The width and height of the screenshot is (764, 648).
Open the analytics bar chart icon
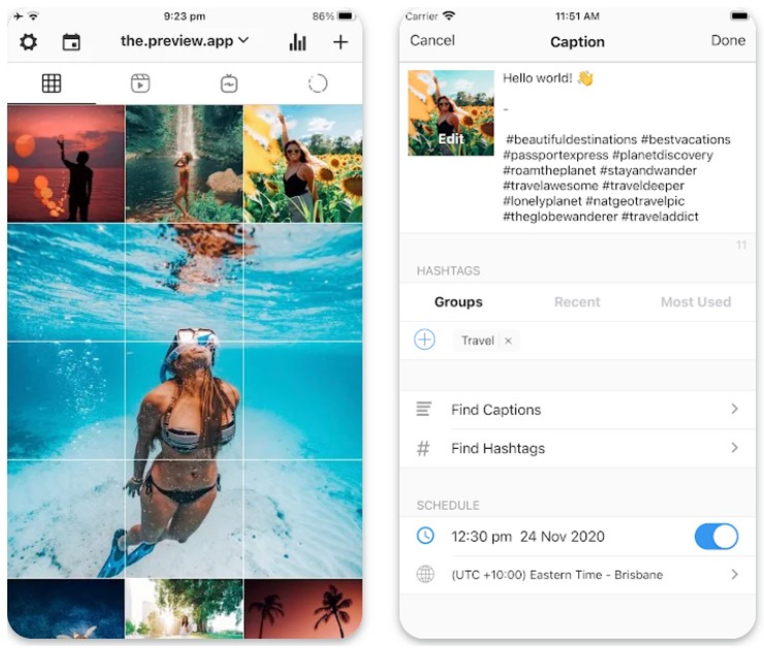click(297, 42)
